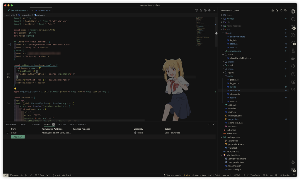300x180 pixels.
Task: Click the New Folder icon in Explorer header
Action: coord(277,10)
